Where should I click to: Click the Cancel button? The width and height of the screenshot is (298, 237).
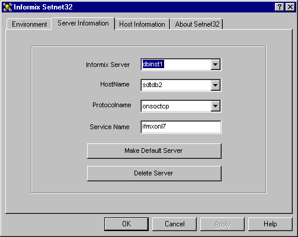pos(175,224)
